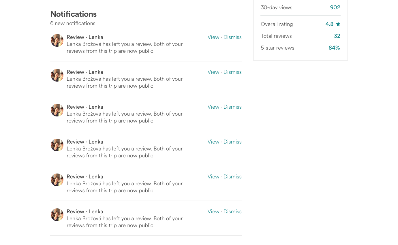Image resolution: width=398 pixels, height=245 pixels.
Task: Open the 30-day views count 902
Action: (x=335, y=7)
